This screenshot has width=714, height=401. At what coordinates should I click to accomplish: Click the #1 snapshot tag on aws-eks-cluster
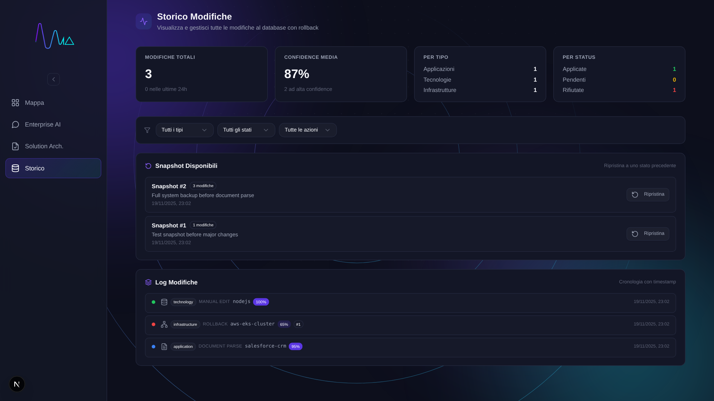point(298,324)
